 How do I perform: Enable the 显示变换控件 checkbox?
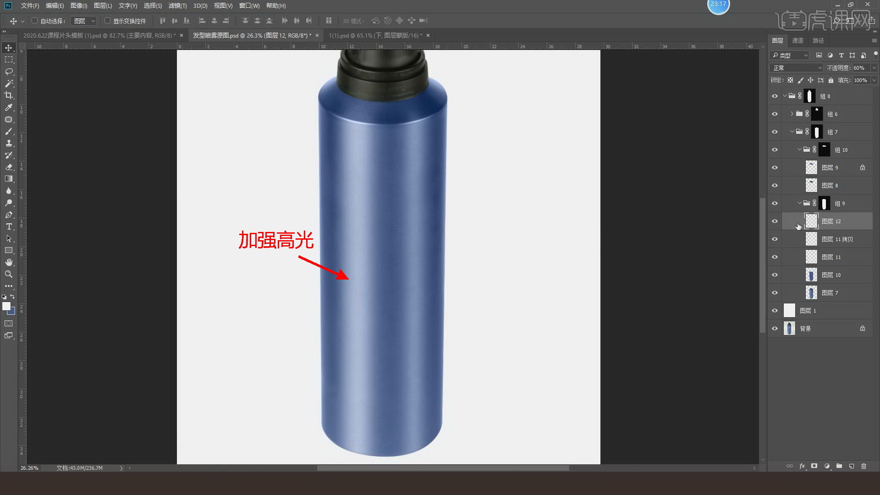pos(107,21)
